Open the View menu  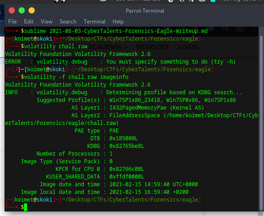[47, 22]
